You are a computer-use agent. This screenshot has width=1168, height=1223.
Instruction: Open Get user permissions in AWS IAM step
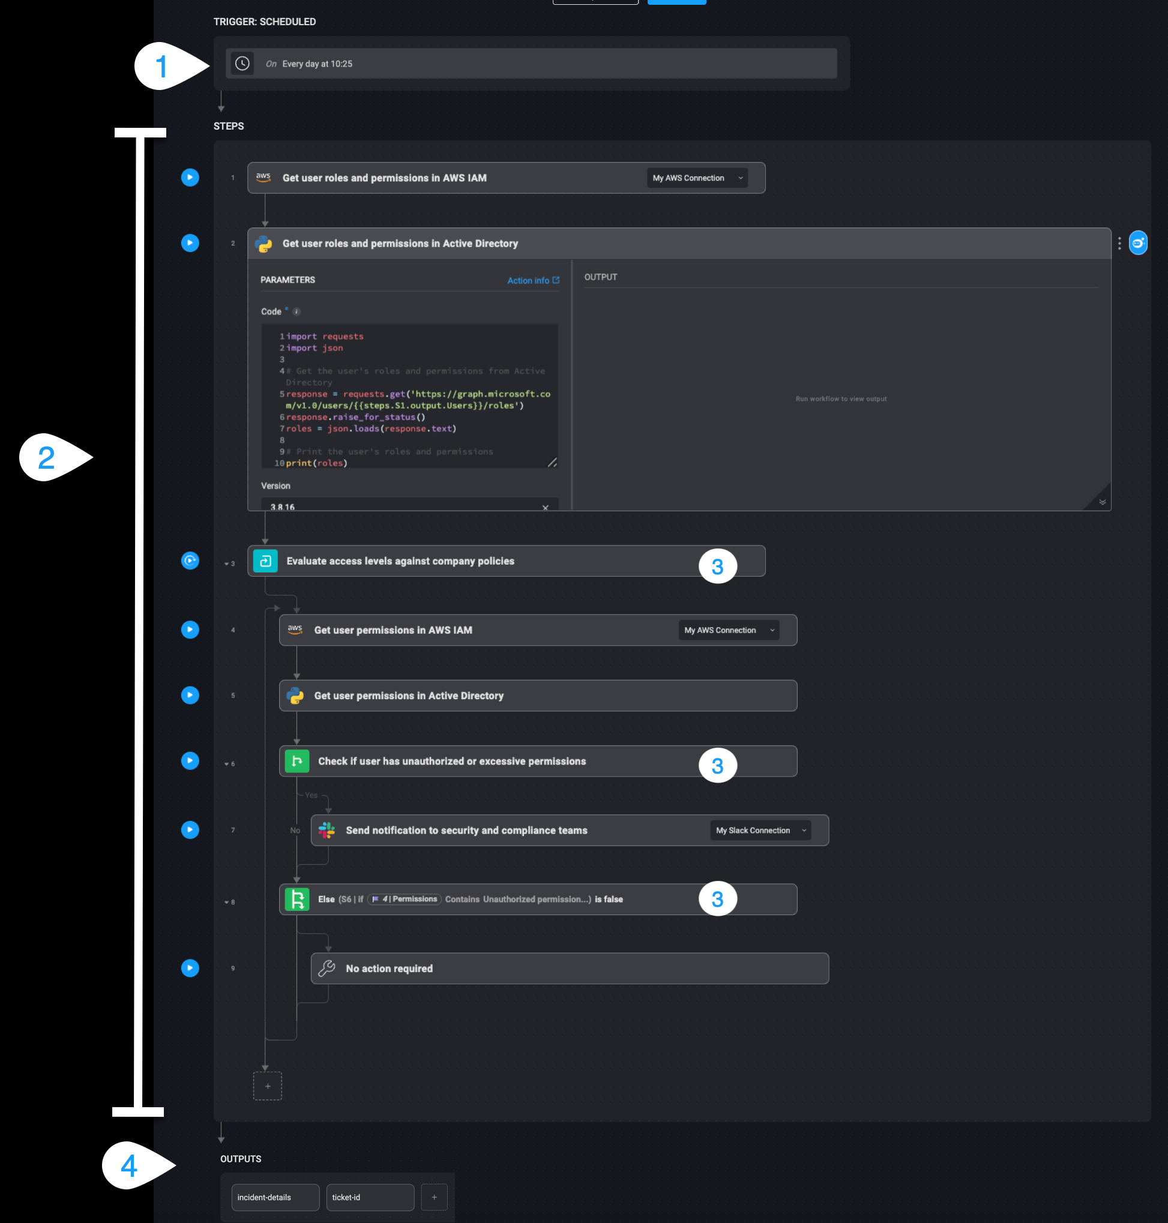[538, 630]
